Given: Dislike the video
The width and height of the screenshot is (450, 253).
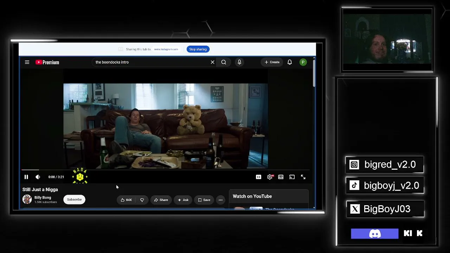Looking at the screenshot, I should tap(142, 200).
